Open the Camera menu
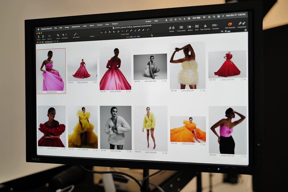Screen dimensions: 288x192 (99, 25)
